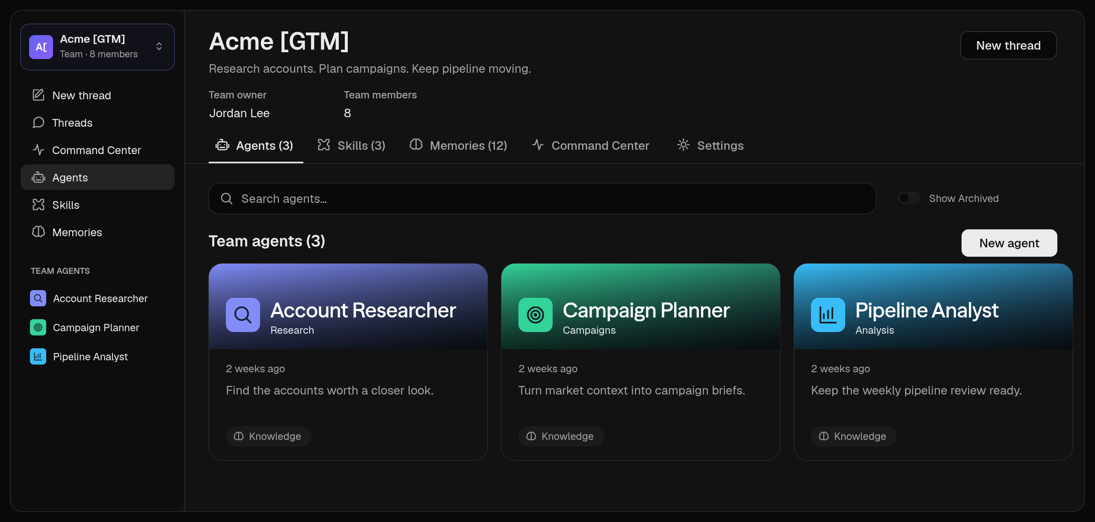1095x522 pixels.
Task: Click 'Keep the weekly pipeline review ready.' text
Action: click(x=916, y=390)
